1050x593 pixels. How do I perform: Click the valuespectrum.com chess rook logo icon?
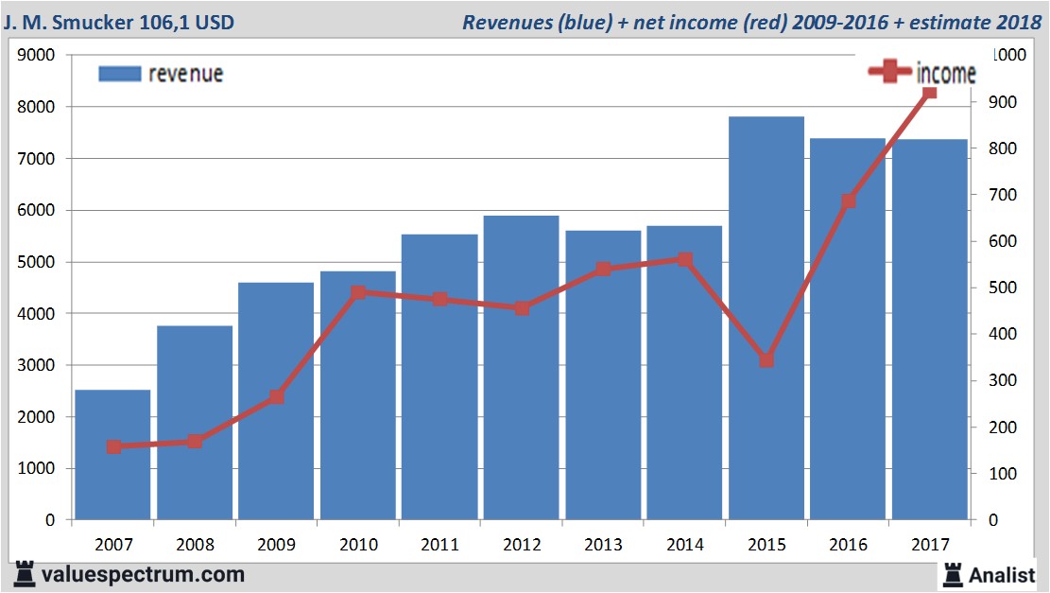pos(25,574)
